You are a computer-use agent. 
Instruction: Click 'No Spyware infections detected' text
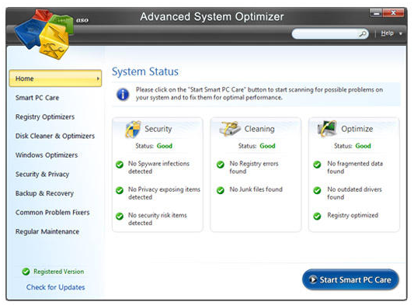[x=158, y=168]
